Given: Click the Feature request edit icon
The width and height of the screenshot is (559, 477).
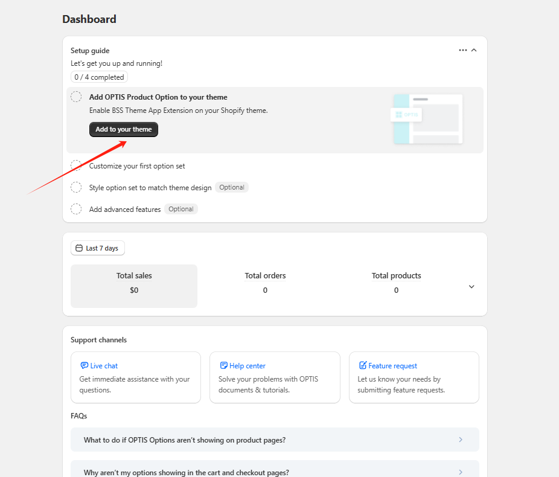Looking at the screenshot, I should click(x=363, y=365).
